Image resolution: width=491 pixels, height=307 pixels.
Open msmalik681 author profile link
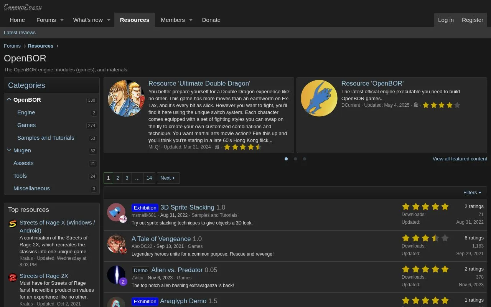tap(144, 215)
